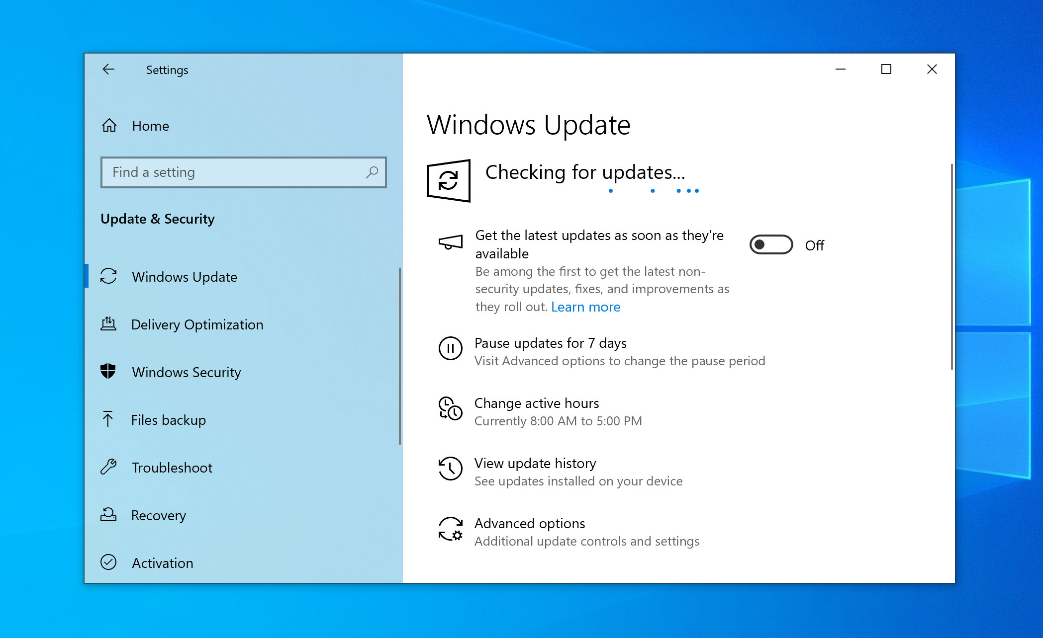Click the Advanced options gear icon
The height and width of the screenshot is (638, 1043).
coord(451,529)
